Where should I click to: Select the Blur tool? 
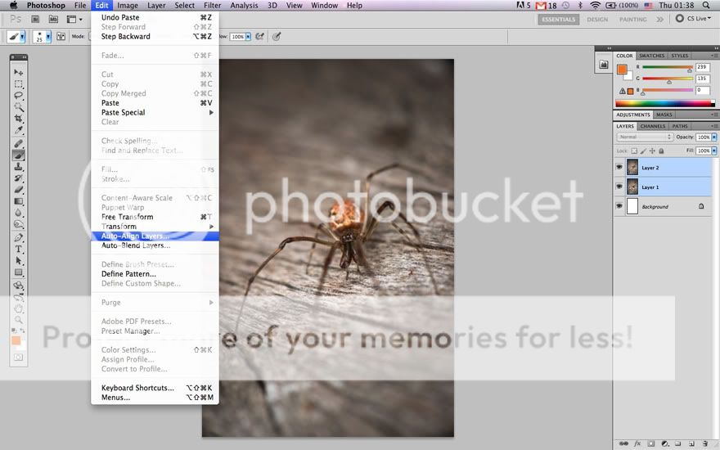point(18,213)
